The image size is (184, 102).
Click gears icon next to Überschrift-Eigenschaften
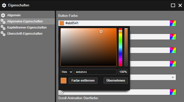[x=3, y=34]
